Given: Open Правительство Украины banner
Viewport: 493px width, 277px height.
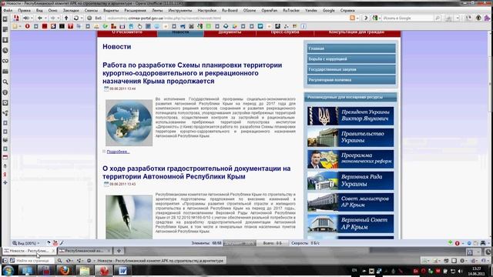Looking at the screenshot, I should [x=350, y=137].
